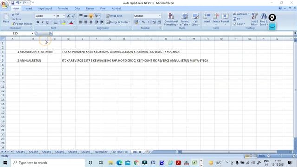
Task: Expand the AutoSum dropdown arrow
Action: [x=249, y=14]
